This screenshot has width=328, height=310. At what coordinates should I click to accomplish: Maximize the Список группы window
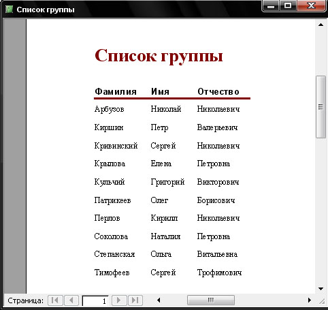288,5
